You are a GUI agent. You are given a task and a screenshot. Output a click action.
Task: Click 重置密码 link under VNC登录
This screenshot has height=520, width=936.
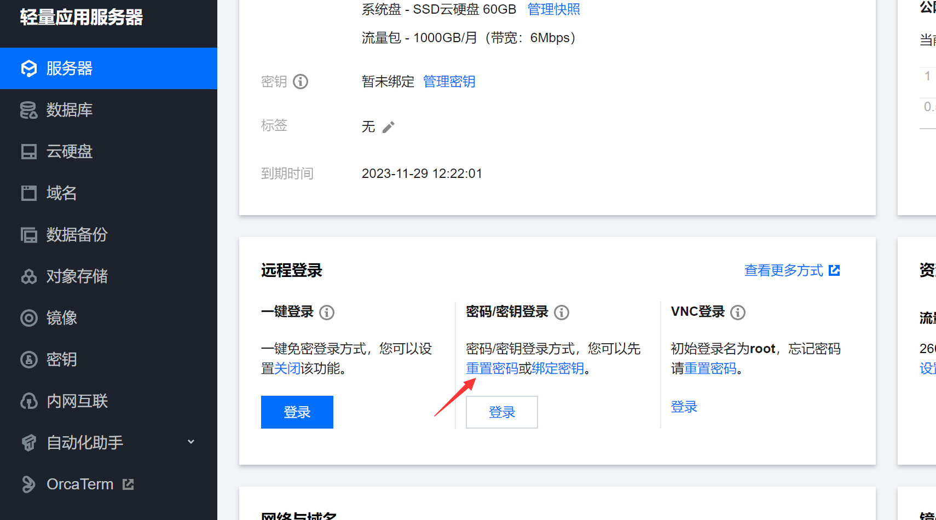pos(710,368)
